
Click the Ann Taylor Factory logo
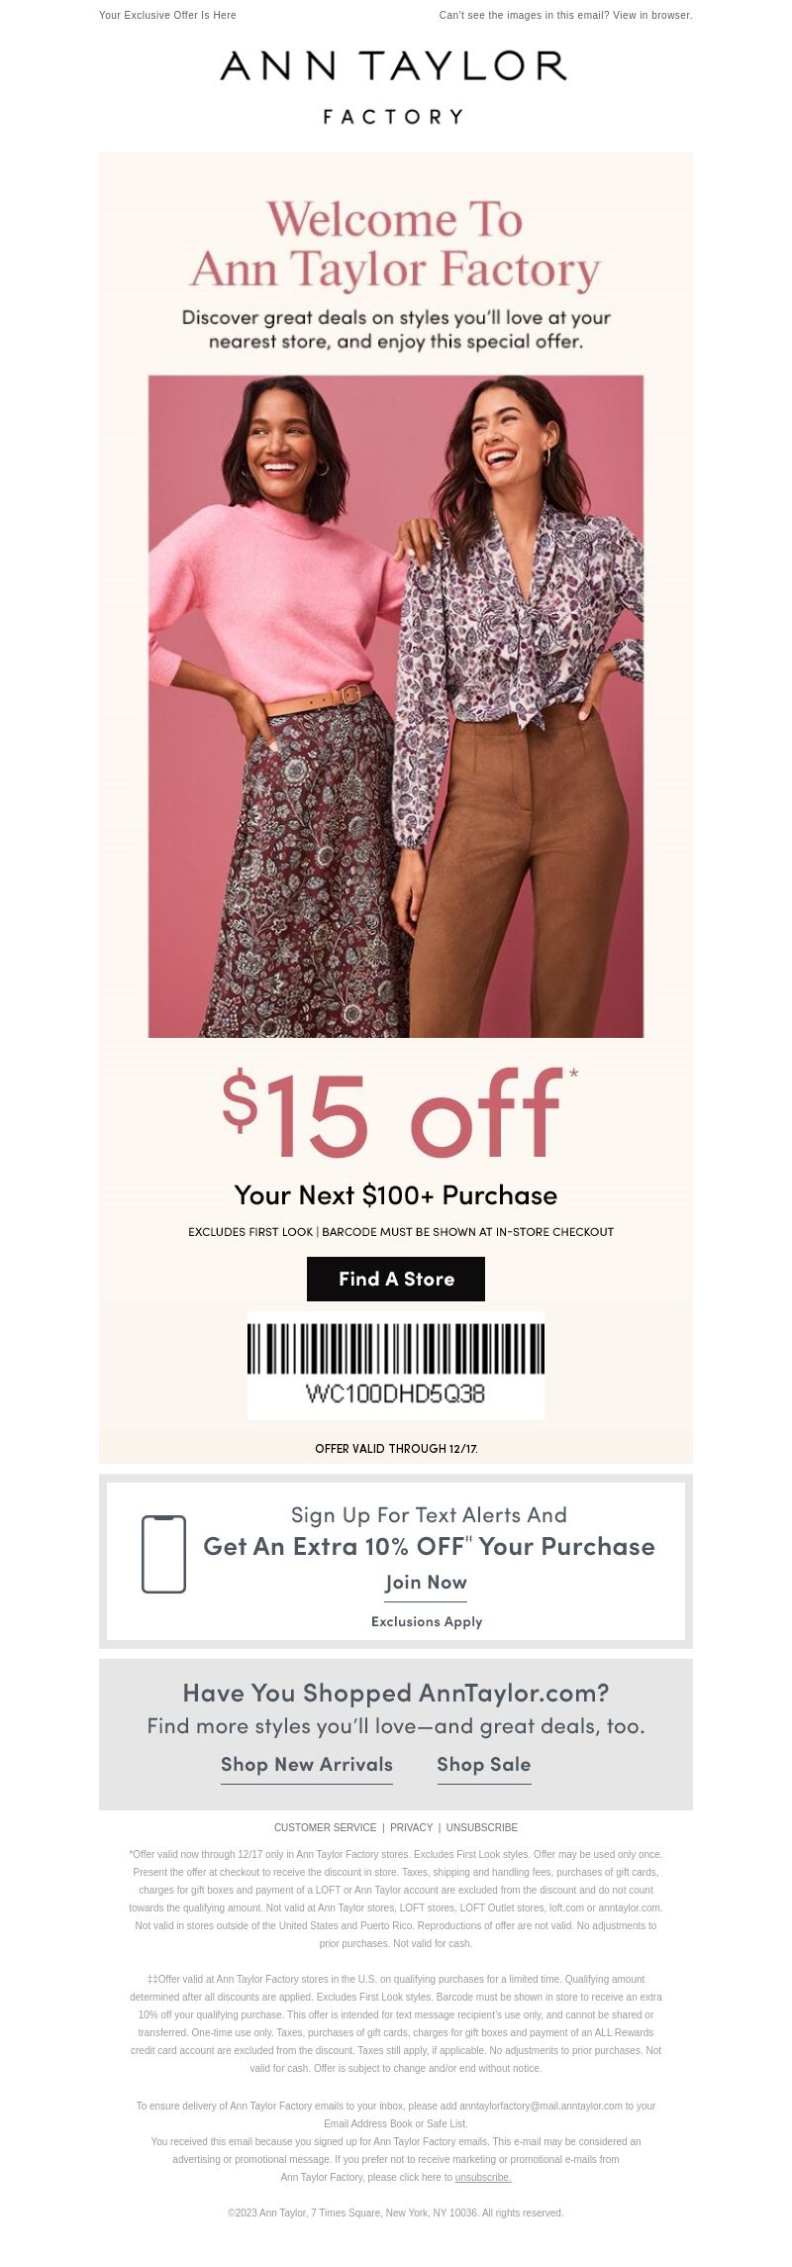pos(394,87)
